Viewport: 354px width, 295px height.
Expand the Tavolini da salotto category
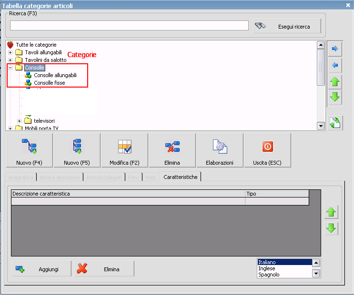click(10, 60)
